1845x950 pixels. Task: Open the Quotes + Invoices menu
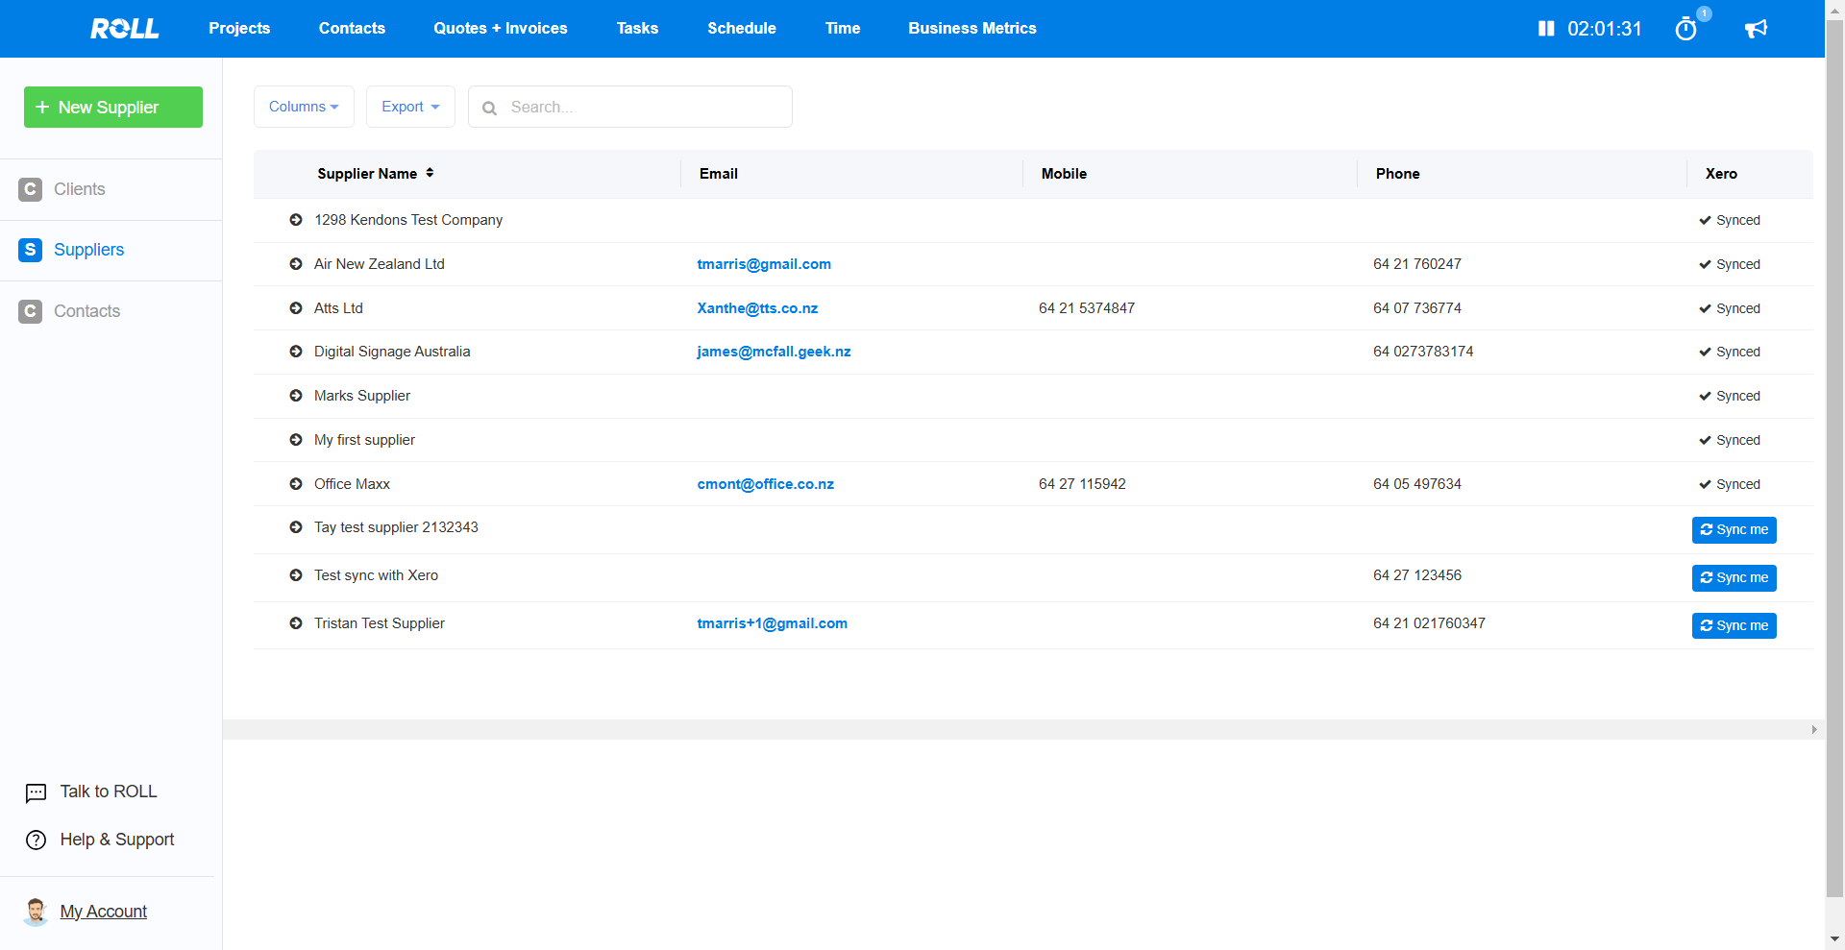click(500, 29)
